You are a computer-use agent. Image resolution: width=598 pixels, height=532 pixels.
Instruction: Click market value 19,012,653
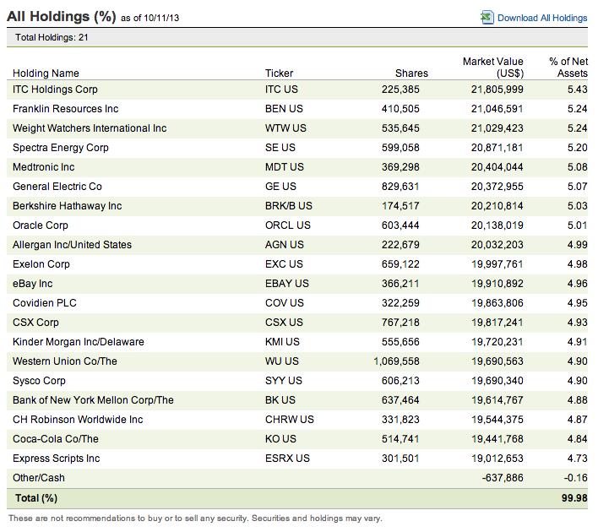coord(497,459)
